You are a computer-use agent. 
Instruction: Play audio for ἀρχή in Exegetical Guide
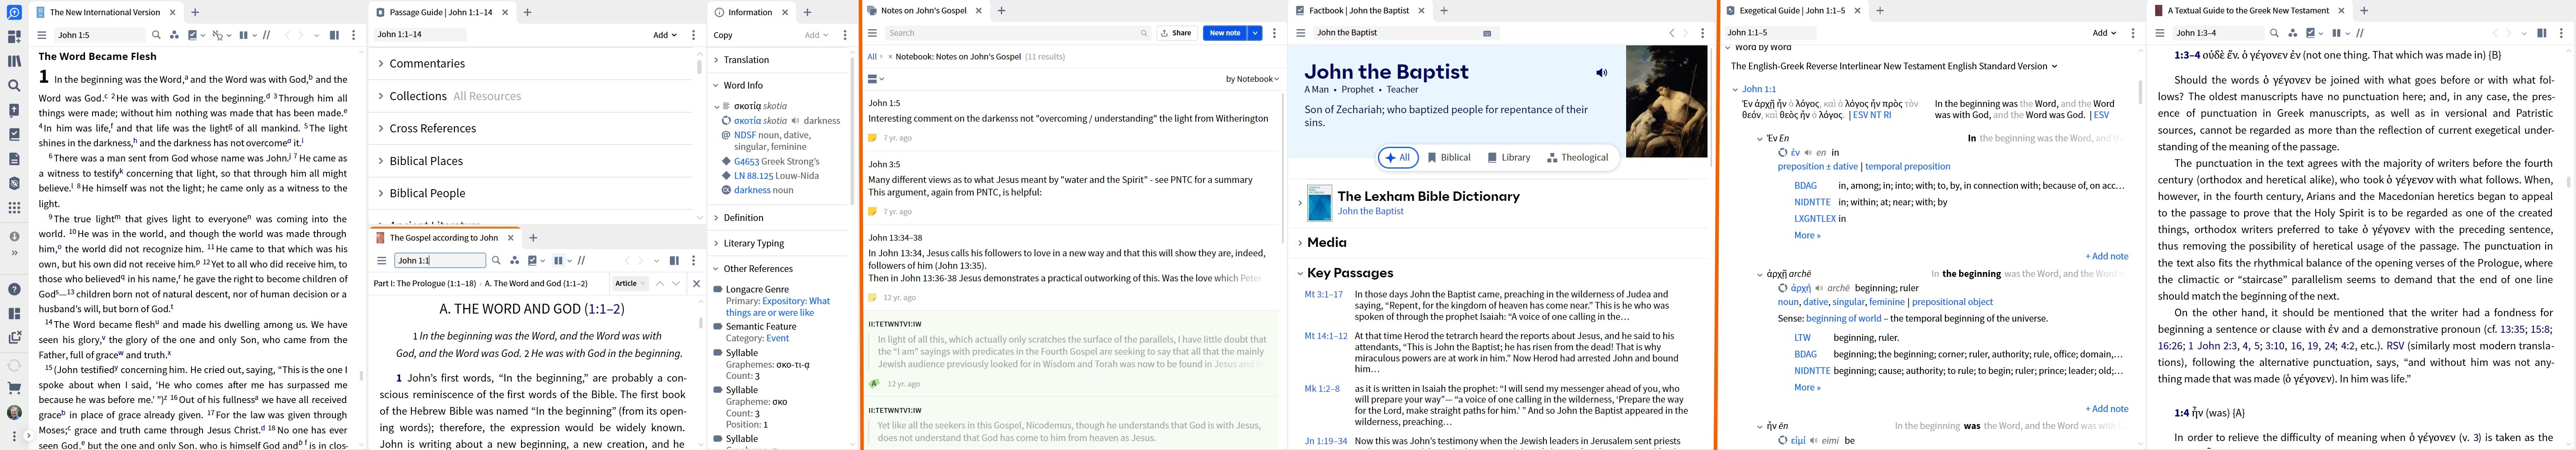click(1819, 288)
